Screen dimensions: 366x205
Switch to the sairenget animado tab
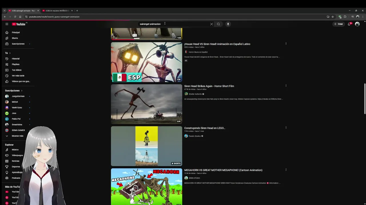click(23, 11)
